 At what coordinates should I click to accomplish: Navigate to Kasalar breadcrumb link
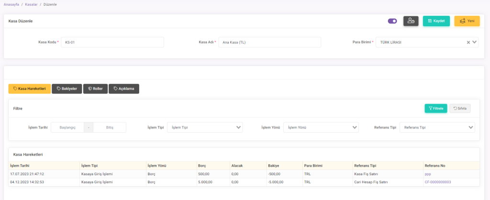tap(32, 4)
